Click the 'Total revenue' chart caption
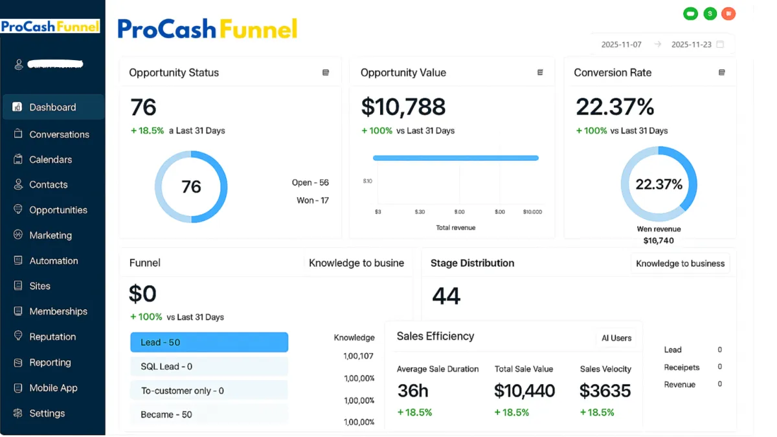This screenshot has width=777, height=437. 456,228
